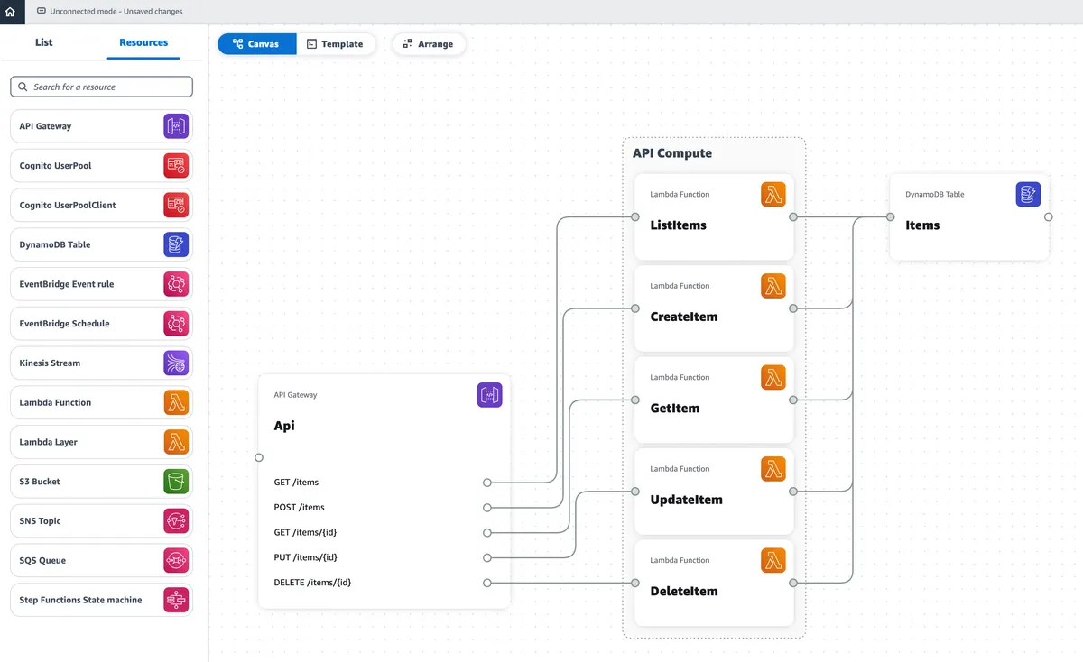
Task: Click the SNS Topic icon
Action: (x=177, y=520)
